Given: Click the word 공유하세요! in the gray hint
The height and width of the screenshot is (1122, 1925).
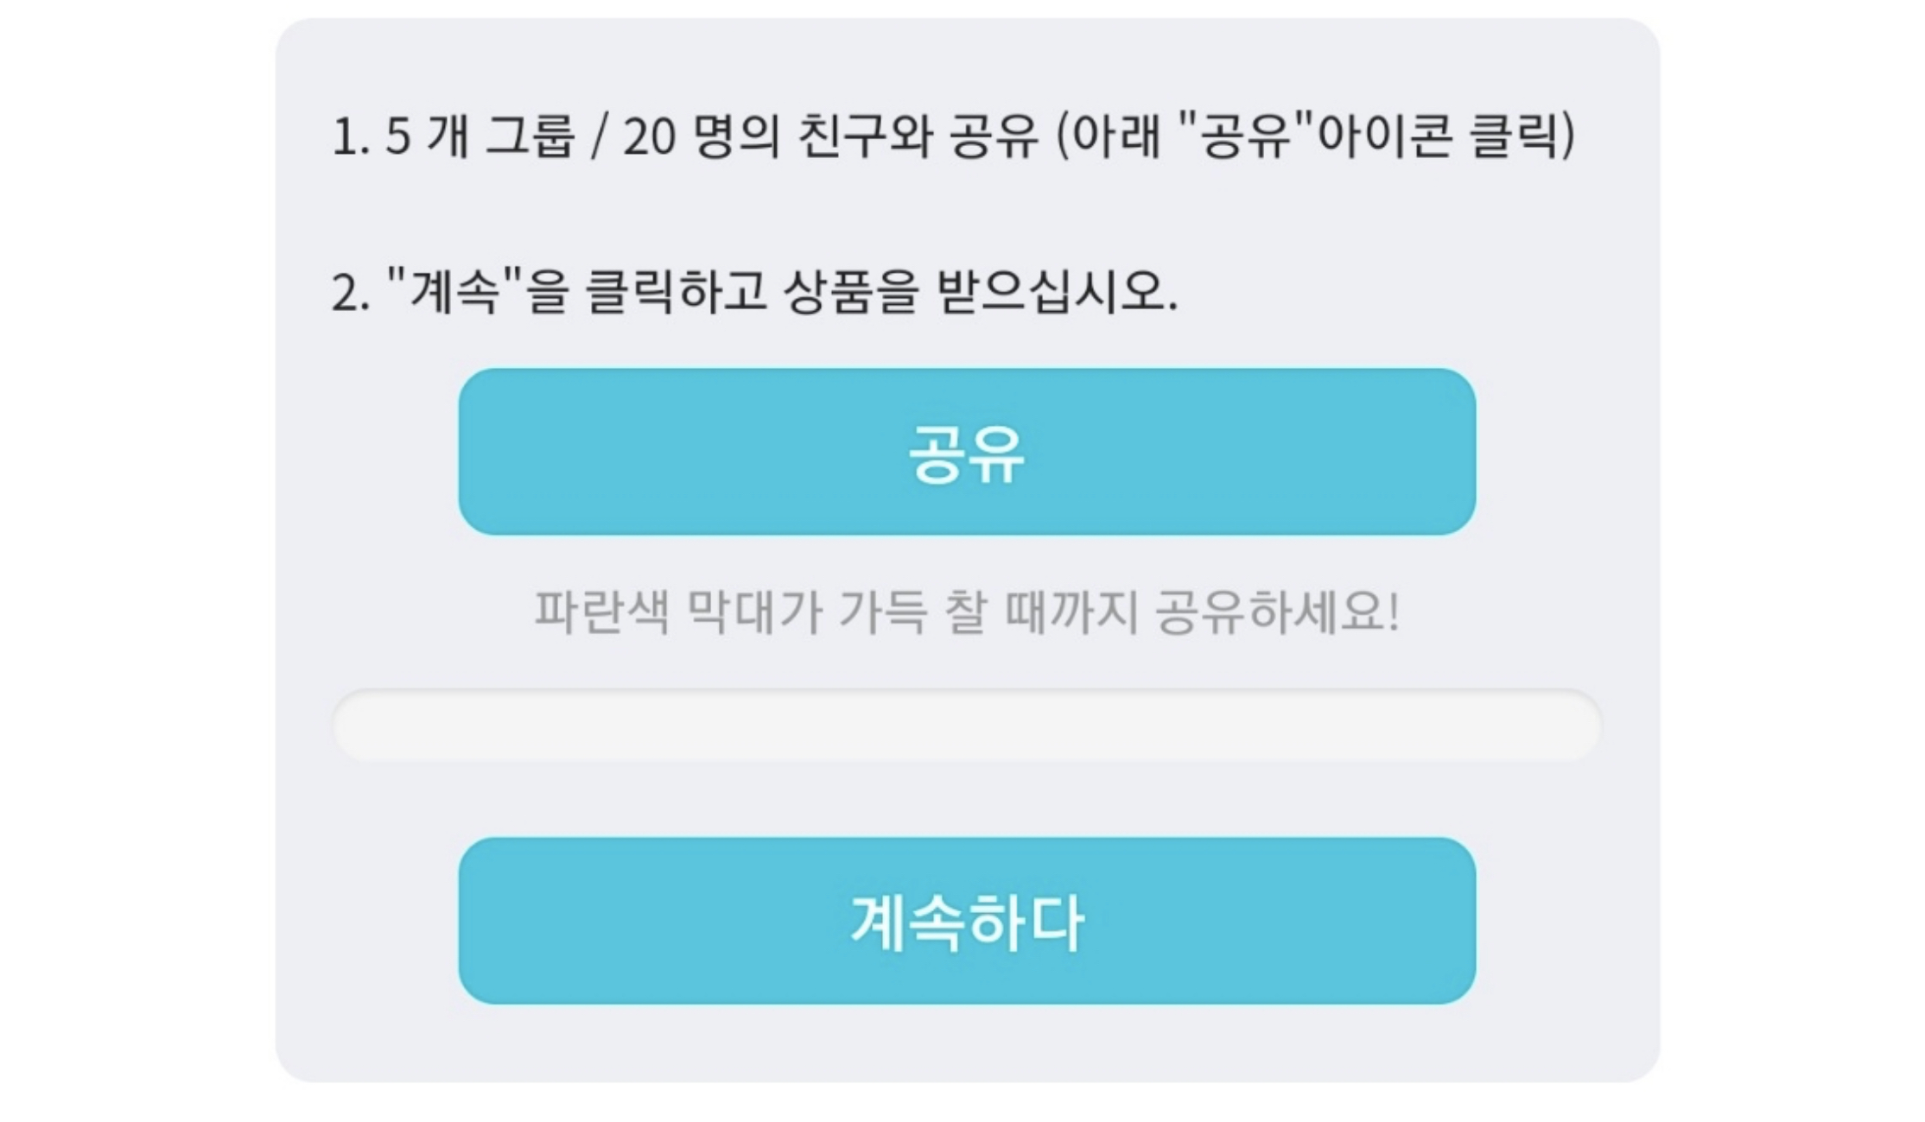Looking at the screenshot, I should pos(1277,612).
